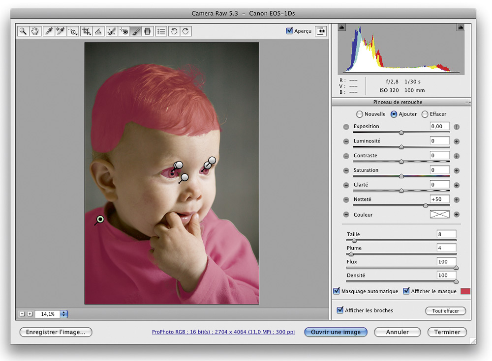Open the Preferences dialog icon

pos(161,31)
